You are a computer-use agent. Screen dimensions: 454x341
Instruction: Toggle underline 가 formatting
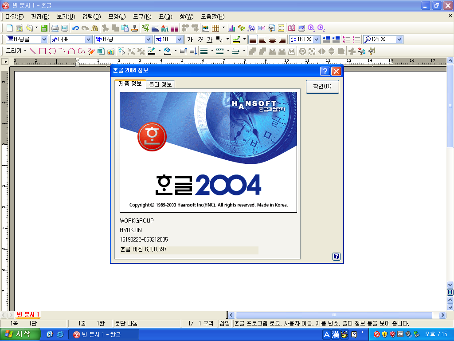point(210,40)
